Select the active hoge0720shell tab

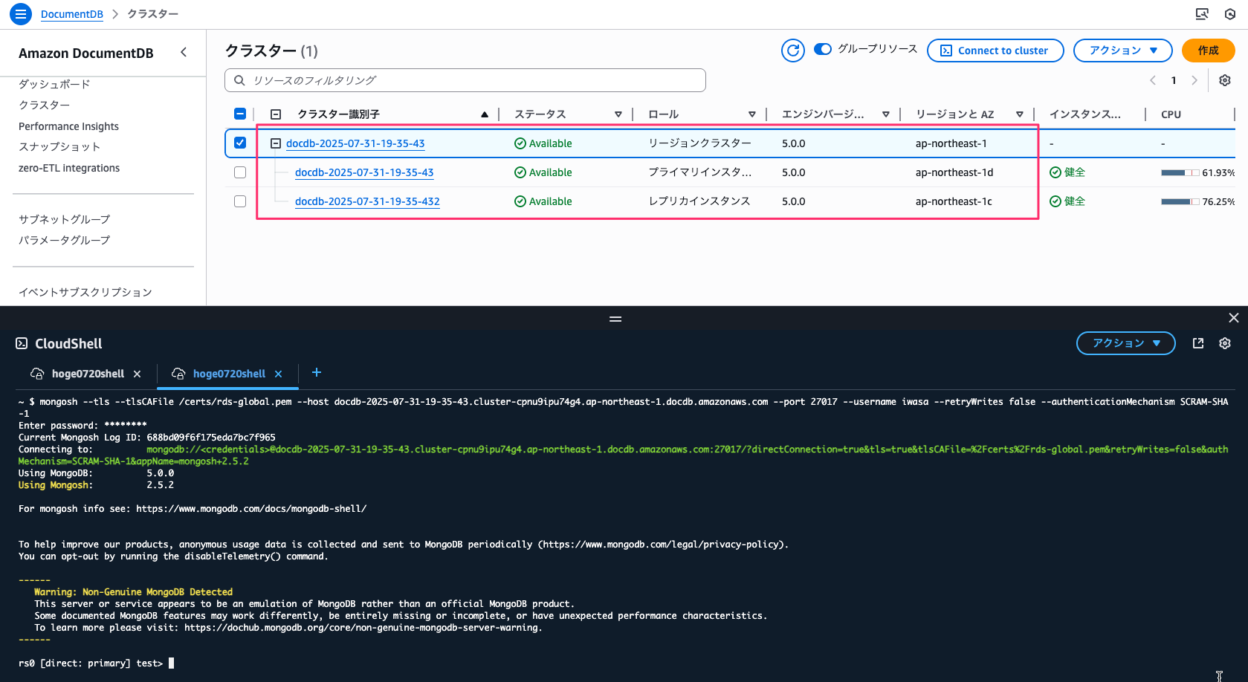click(229, 374)
